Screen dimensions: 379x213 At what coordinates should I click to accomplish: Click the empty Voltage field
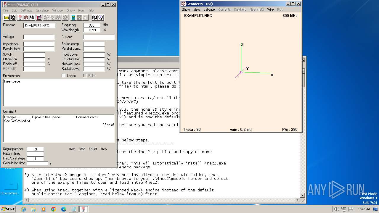coord(39,37)
